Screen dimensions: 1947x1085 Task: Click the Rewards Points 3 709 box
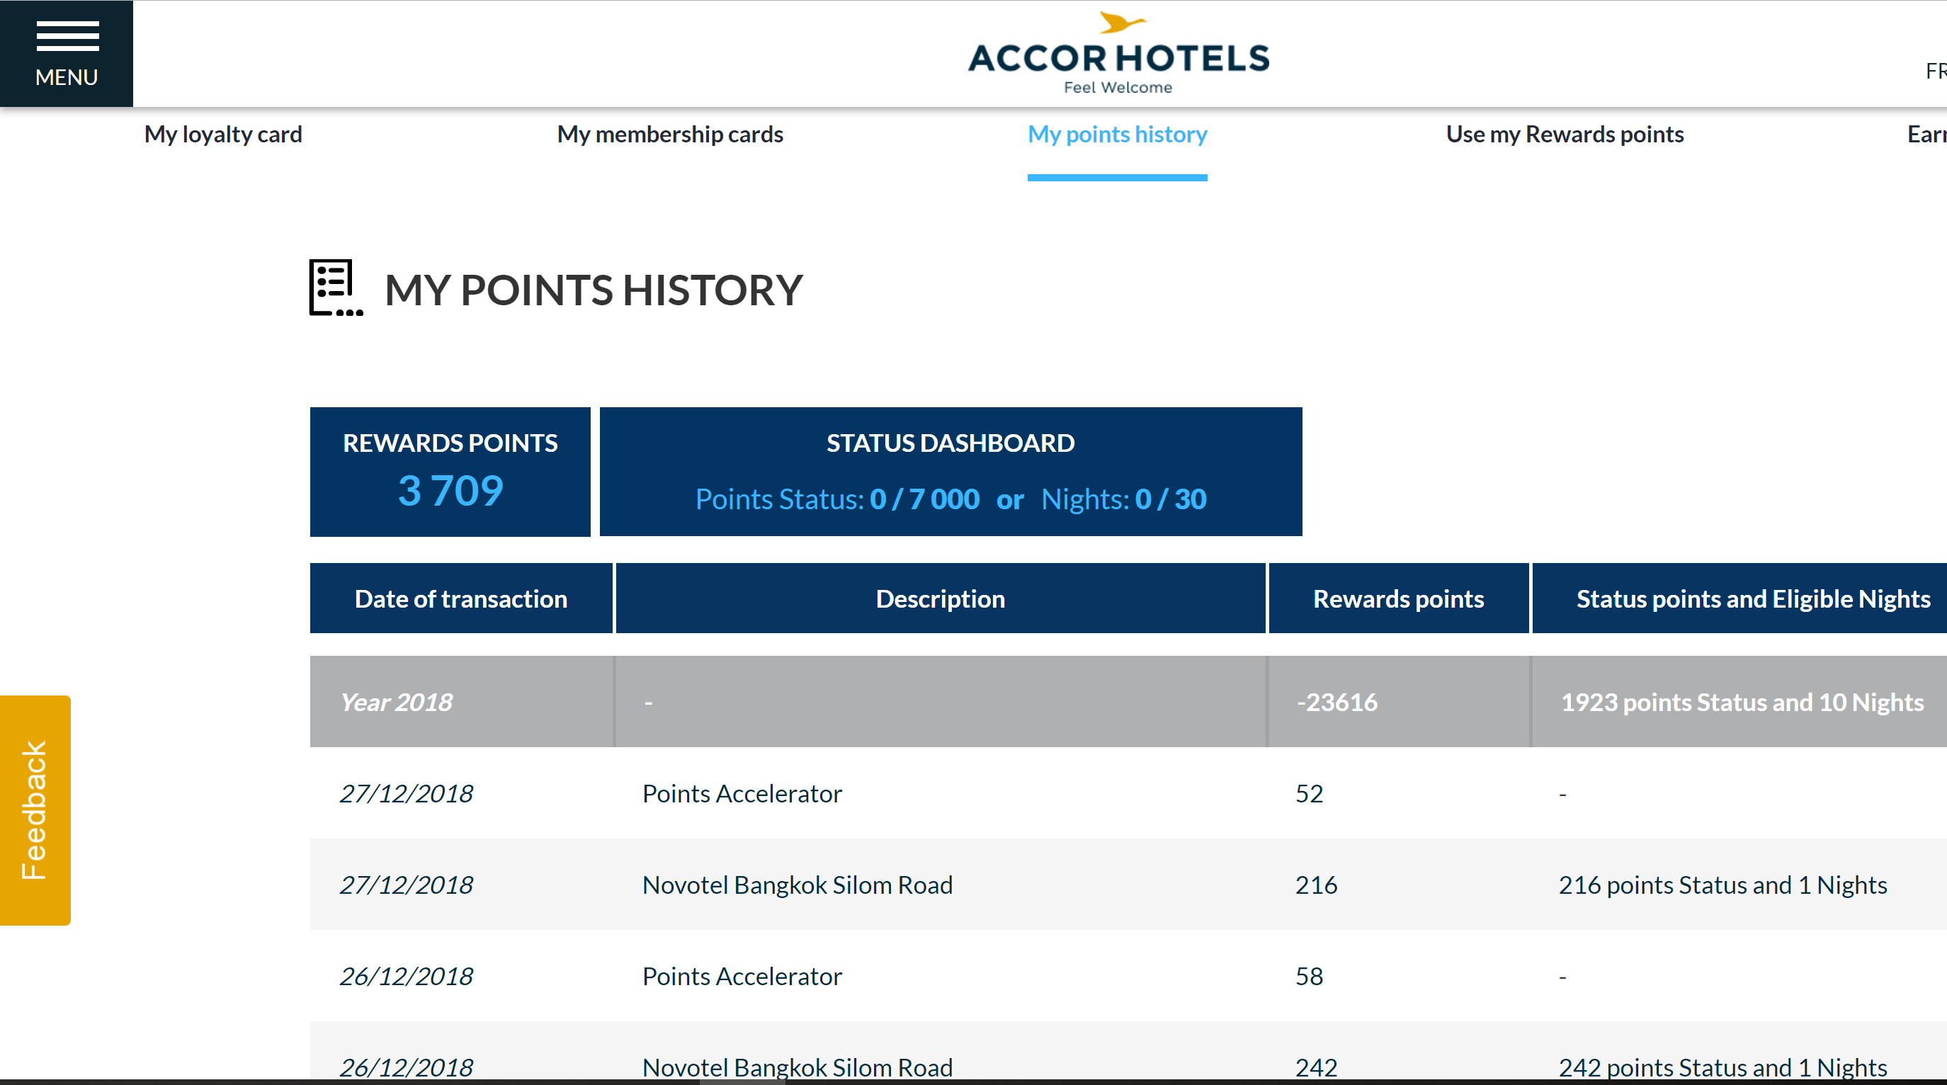click(x=450, y=472)
